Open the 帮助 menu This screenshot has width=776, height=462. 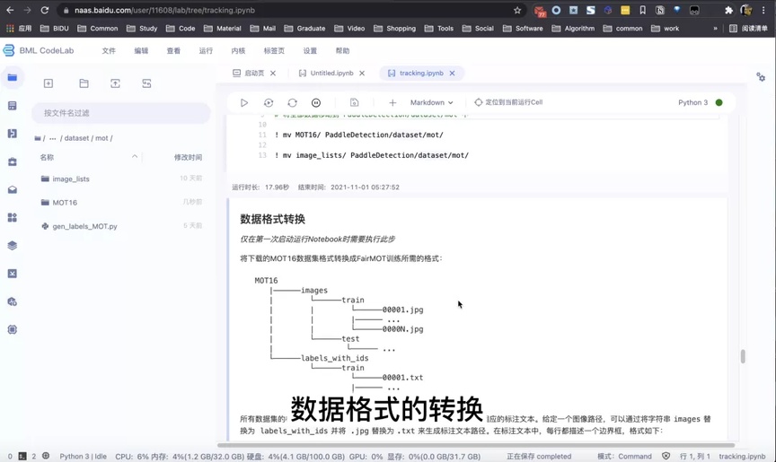(342, 50)
